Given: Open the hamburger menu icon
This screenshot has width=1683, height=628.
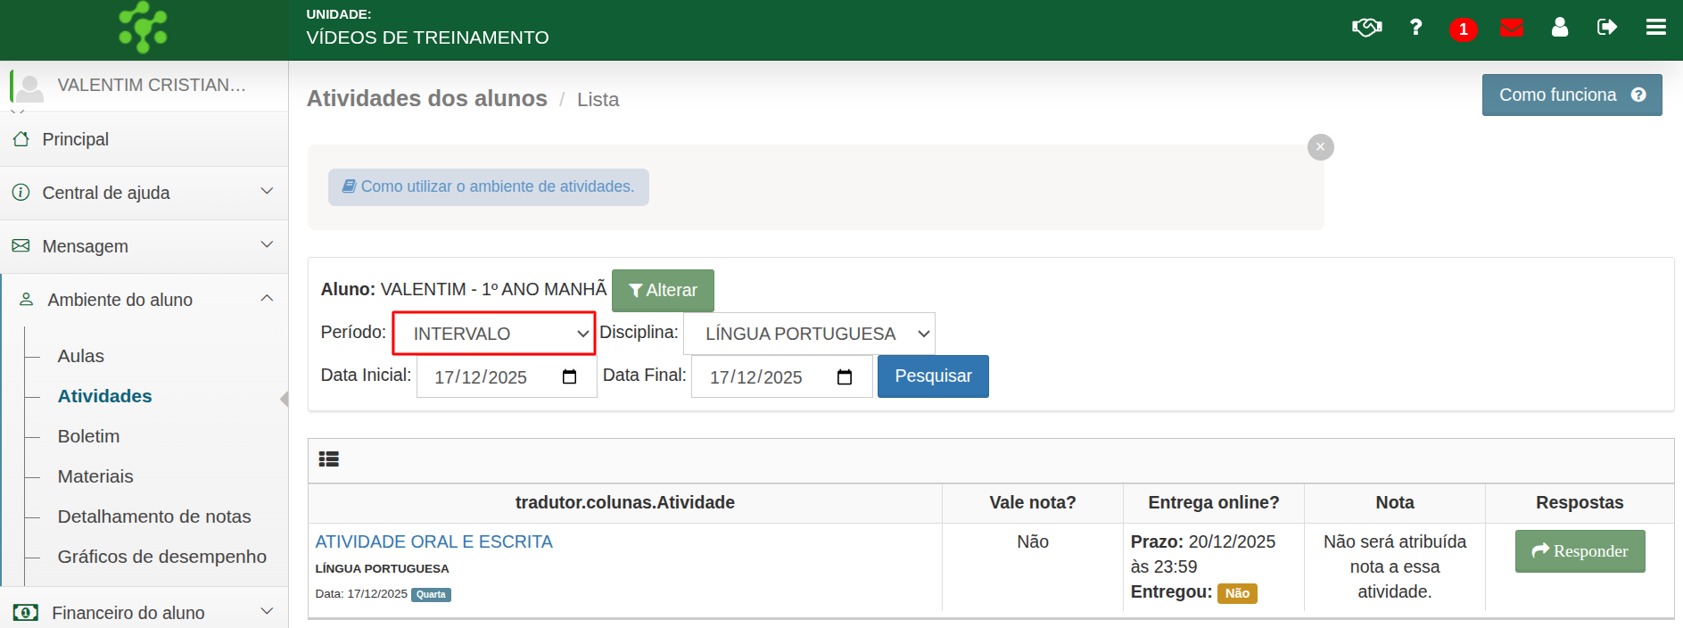Looking at the screenshot, I should (1655, 28).
